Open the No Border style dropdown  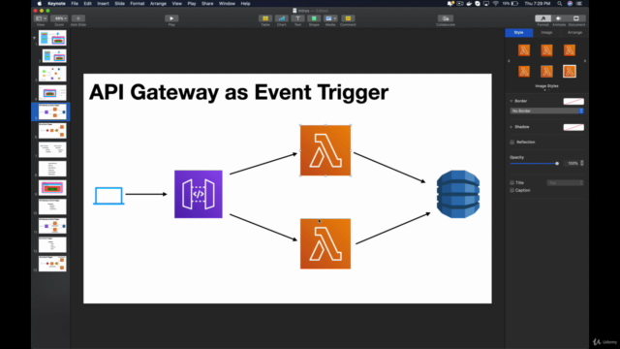tap(546, 111)
